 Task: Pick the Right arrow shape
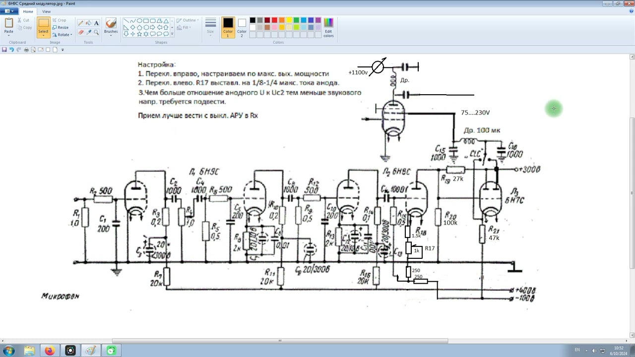pos(153,27)
